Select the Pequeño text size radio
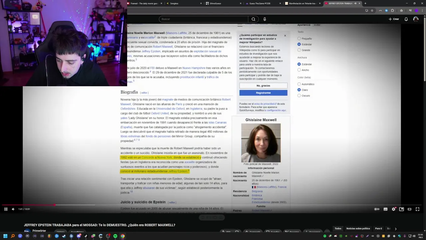The width and height of the screenshot is (426, 240). (x=299, y=39)
